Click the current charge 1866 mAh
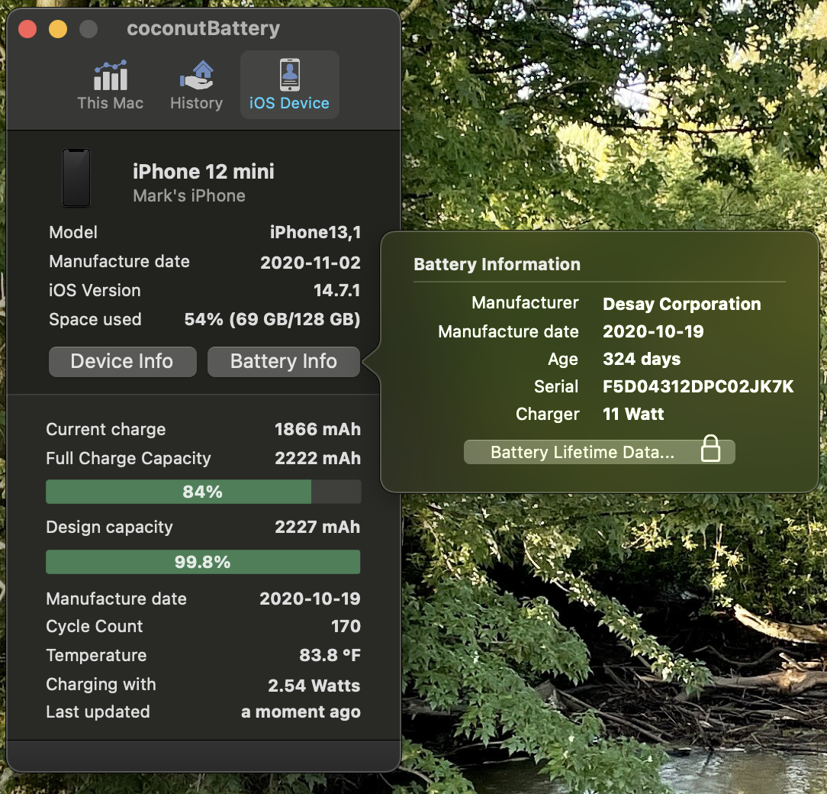This screenshot has height=794, width=827. [318, 429]
